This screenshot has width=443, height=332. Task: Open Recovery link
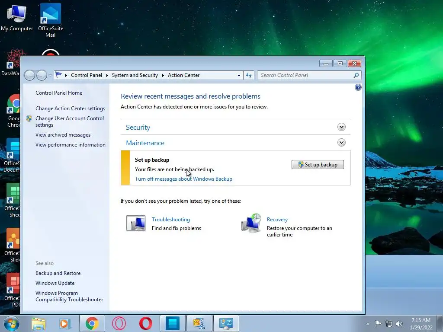pyautogui.click(x=277, y=220)
